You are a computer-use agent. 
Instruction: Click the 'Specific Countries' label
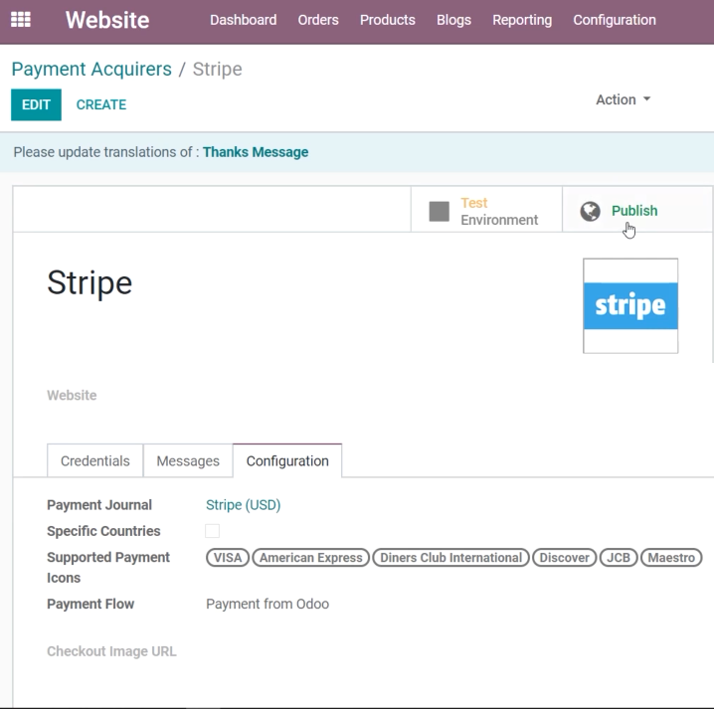103,531
